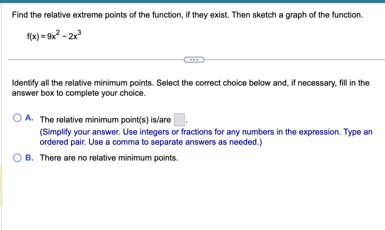Click the empty answer box after is/are
The image size is (385, 230).
tap(179, 119)
